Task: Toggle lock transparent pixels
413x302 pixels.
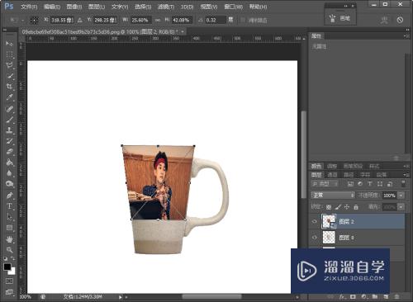Action: pyautogui.click(x=329, y=207)
